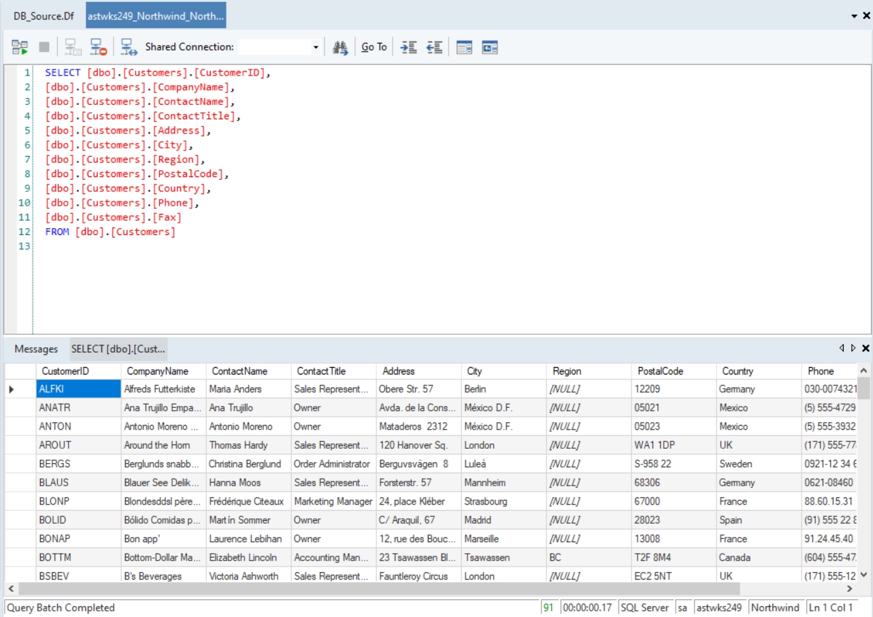Open the document tabs list dropdown arrow
The height and width of the screenshot is (617, 873).
pyautogui.click(x=855, y=16)
